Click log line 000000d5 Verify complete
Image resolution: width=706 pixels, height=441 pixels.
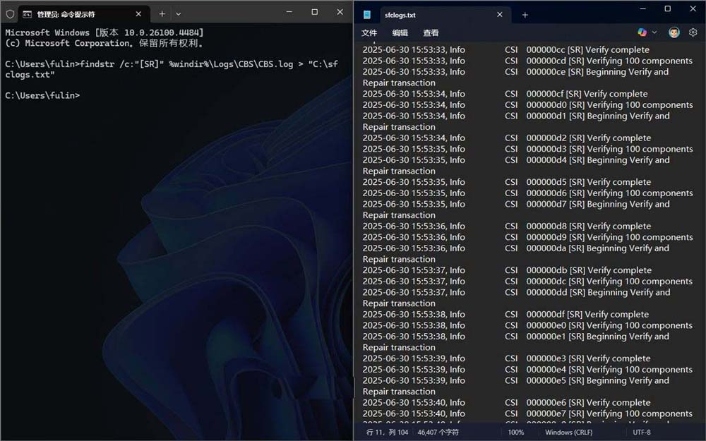[x=507, y=182]
